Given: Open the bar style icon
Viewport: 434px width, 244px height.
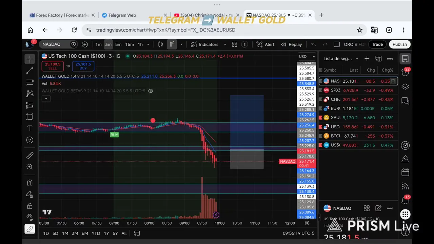Looking at the screenshot, I should [161, 44].
